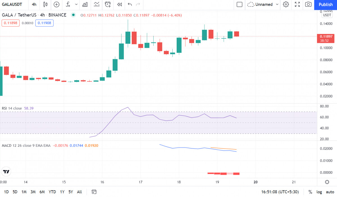Viewport: 337px width, 197px height.
Task: Click the Publish button
Action: point(326,4)
